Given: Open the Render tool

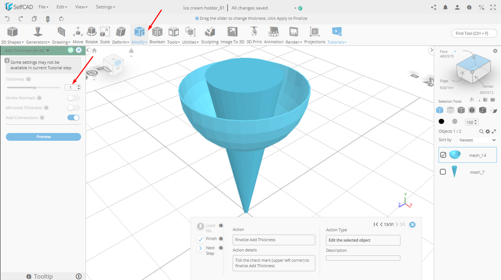Looking at the screenshot, I should [x=294, y=36].
